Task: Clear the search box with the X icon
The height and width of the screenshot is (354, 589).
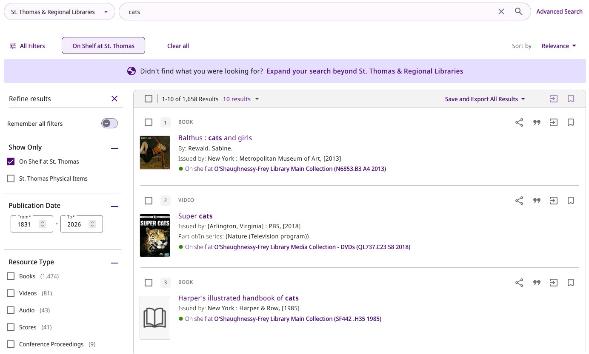Action: coord(501,12)
